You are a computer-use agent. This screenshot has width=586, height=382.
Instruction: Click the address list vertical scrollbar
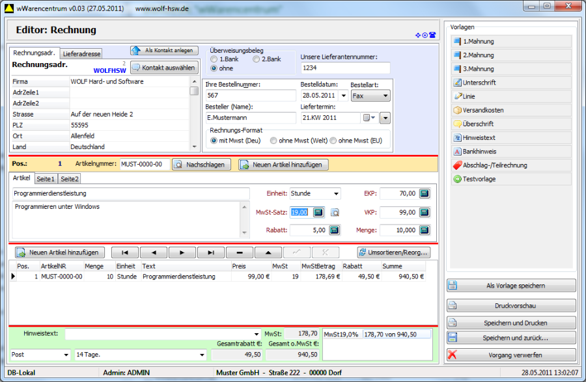pyautogui.click(x=194, y=114)
